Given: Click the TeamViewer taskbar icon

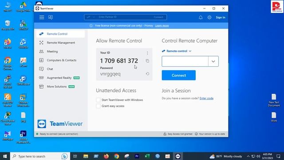Looking at the screenshot, I should tap(178, 156).
